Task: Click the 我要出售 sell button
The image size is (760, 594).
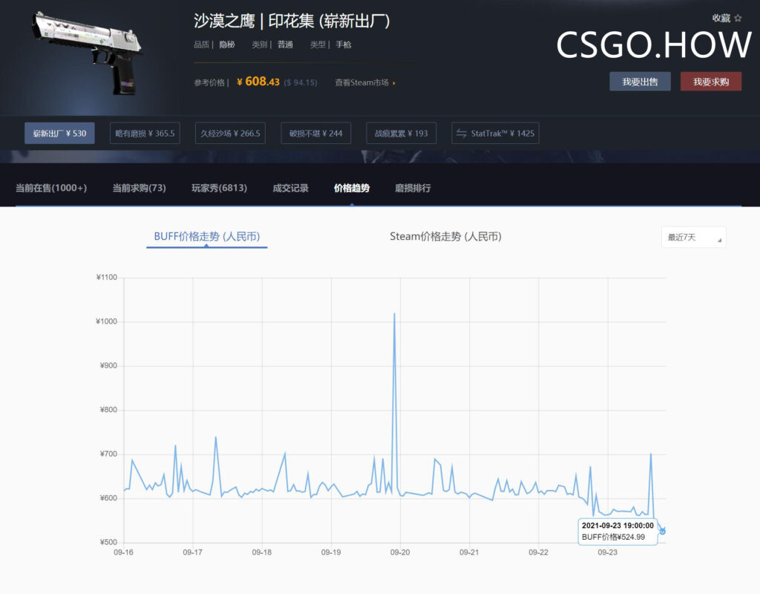Action: tap(640, 82)
